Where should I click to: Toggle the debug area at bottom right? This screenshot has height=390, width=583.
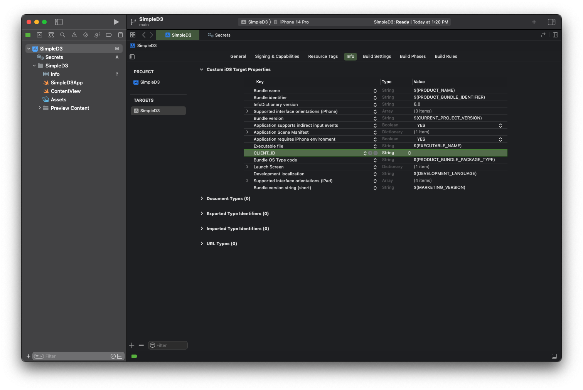554,356
